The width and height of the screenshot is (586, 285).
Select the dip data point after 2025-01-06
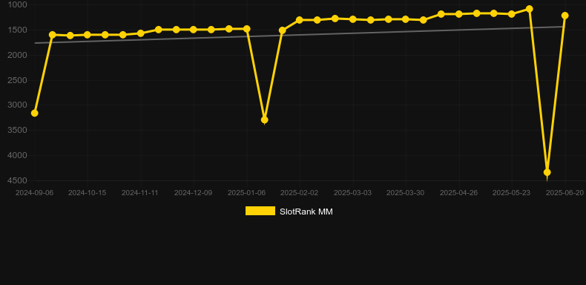click(x=264, y=119)
